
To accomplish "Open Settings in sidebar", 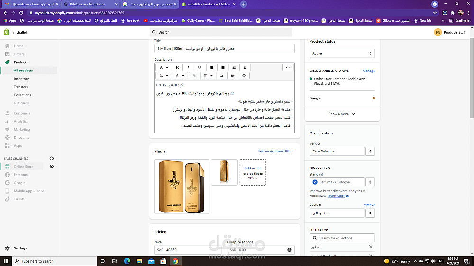I will pos(20,248).
